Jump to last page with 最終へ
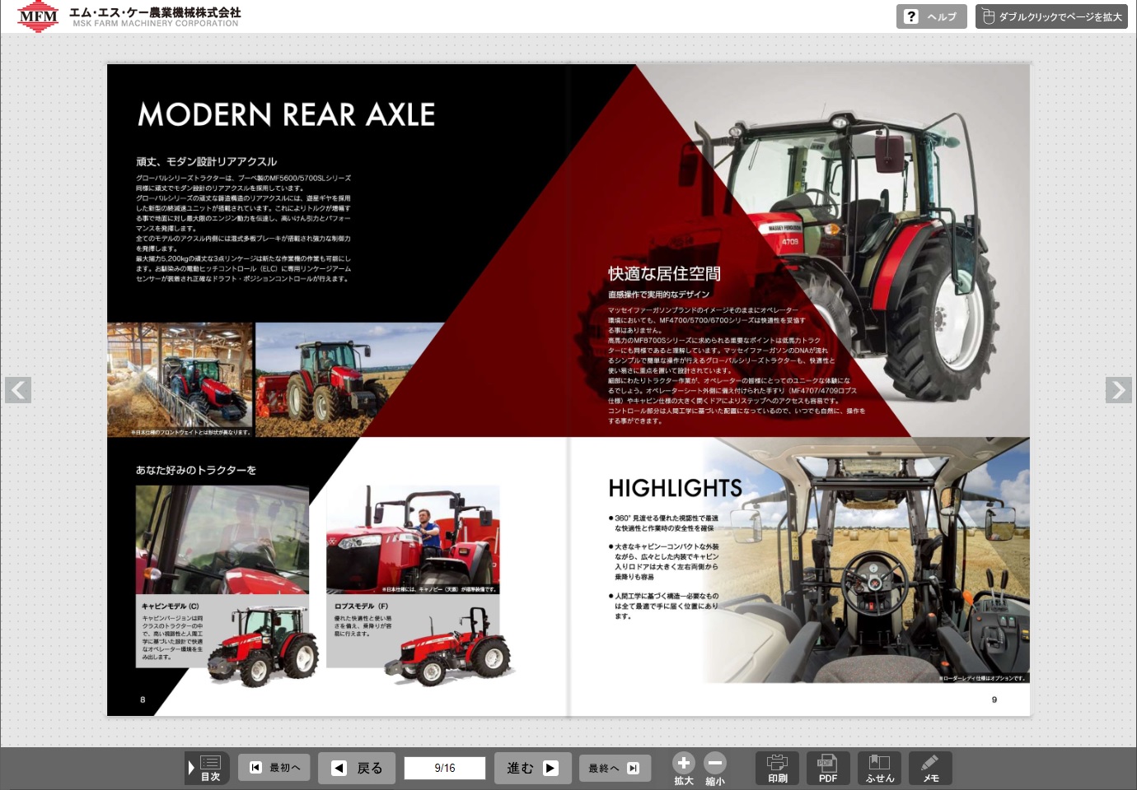This screenshot has width=1137, height=790. pyautogui.click(x=615, y=768)
